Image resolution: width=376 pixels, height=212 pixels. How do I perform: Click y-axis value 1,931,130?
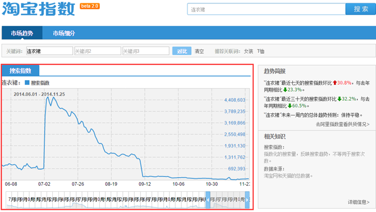[x=235, y=146]
